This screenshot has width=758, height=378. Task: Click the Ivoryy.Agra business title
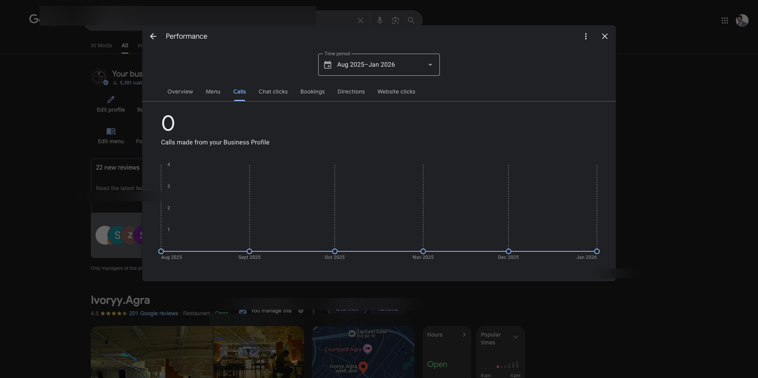120,300
